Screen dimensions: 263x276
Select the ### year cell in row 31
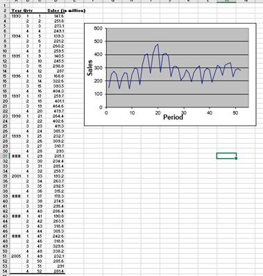tap(16, 156)
